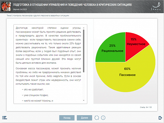Click the refresh slide circular arrows icon
This screenshot has height=123, width=164.
[97, 118]
